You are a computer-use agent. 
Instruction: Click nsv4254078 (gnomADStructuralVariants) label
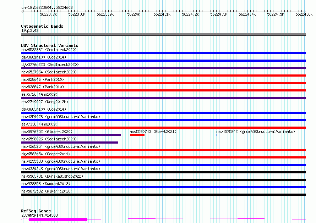(61, 117)
